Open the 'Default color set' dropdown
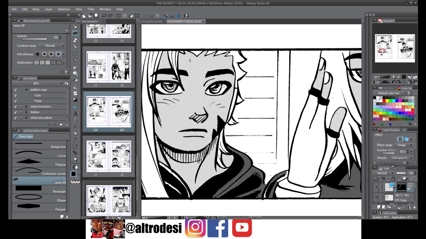The image size is (426, 239). click(x=390, y=93)
